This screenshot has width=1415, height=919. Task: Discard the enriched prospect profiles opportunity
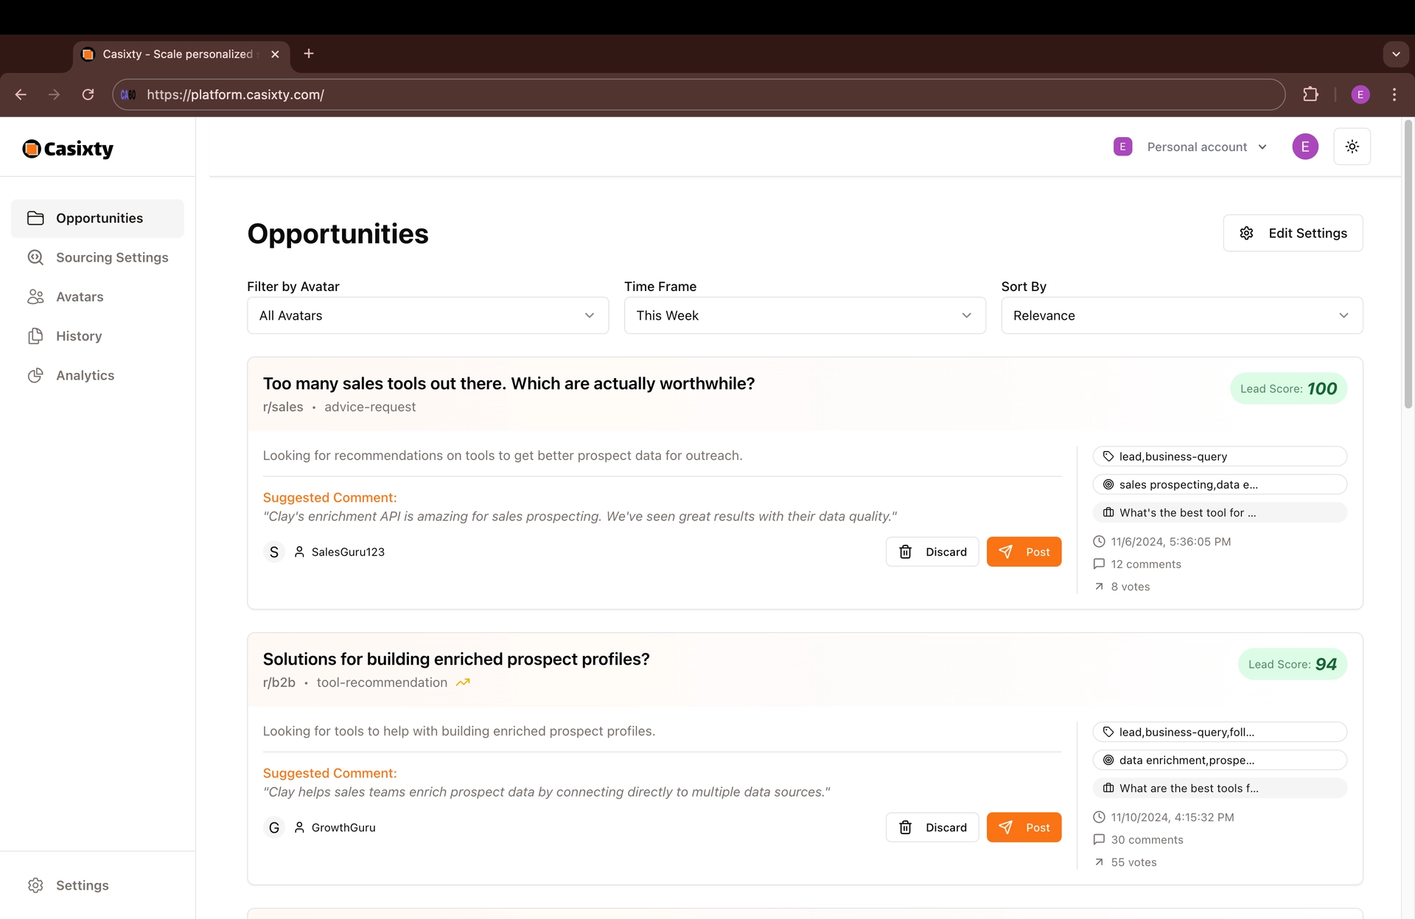tap(932, 828)
